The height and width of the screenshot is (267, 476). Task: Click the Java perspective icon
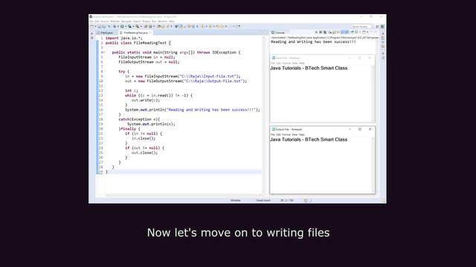382,27
